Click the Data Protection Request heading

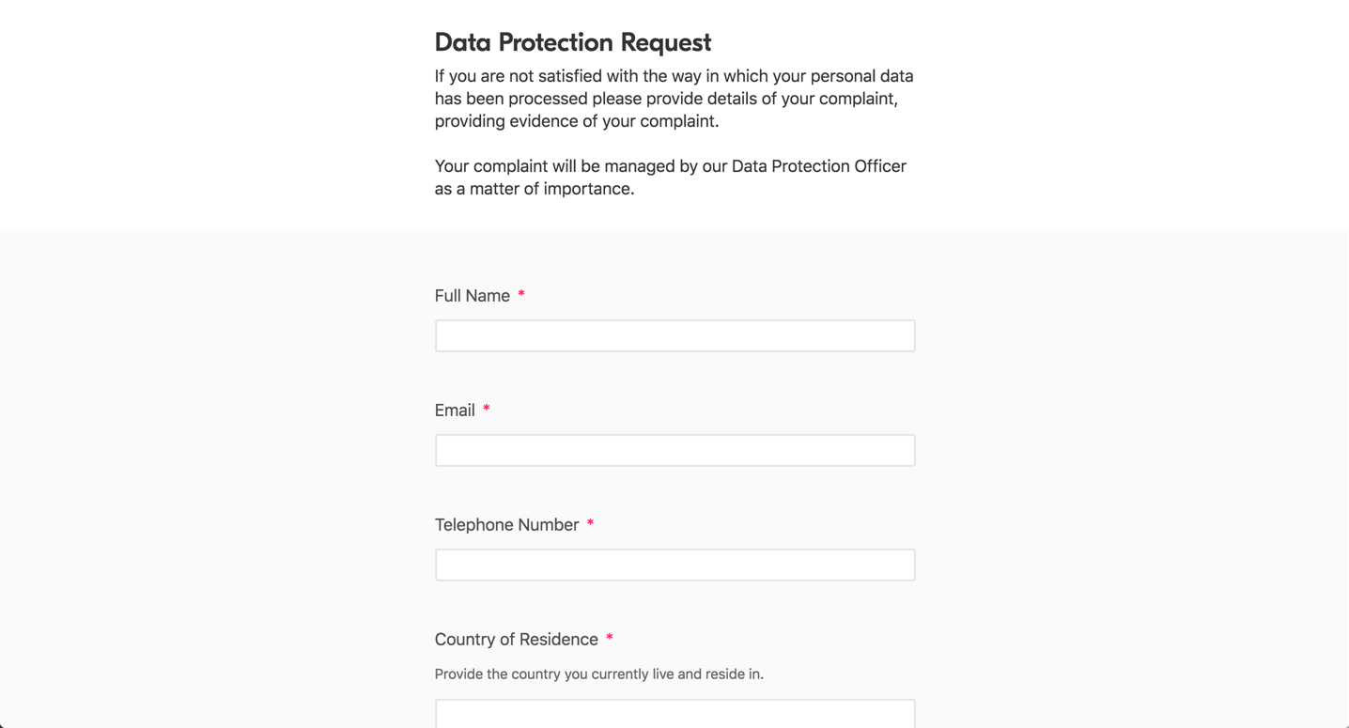pyautogui.click(x=572, y=42)
